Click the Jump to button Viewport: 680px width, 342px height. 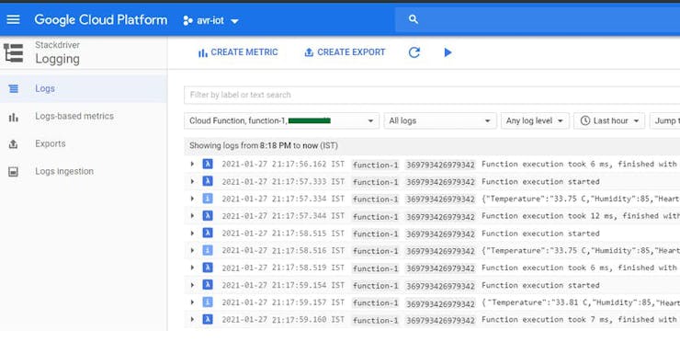click(665, 120)
